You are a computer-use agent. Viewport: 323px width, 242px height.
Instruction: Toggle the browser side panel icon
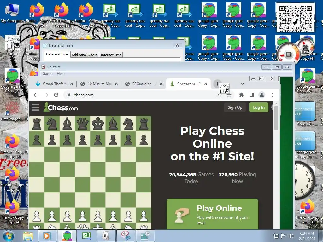click(251, 95)
